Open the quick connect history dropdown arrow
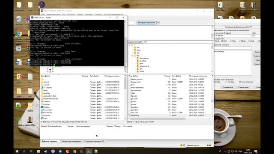Screen dimensions: 274x154 (x=158, y=23)
